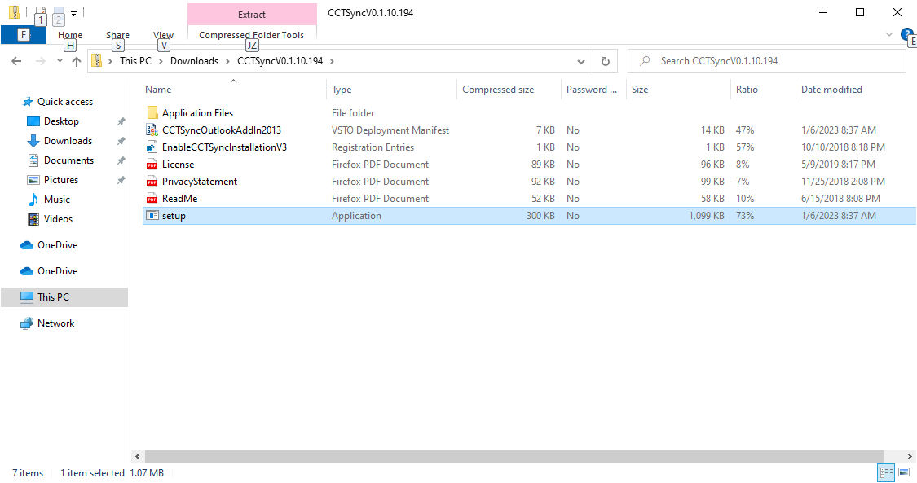Viewport: 917px width, 483px height.
Task: Open the address bar history dropdown
Action: [x=580, y=61]
